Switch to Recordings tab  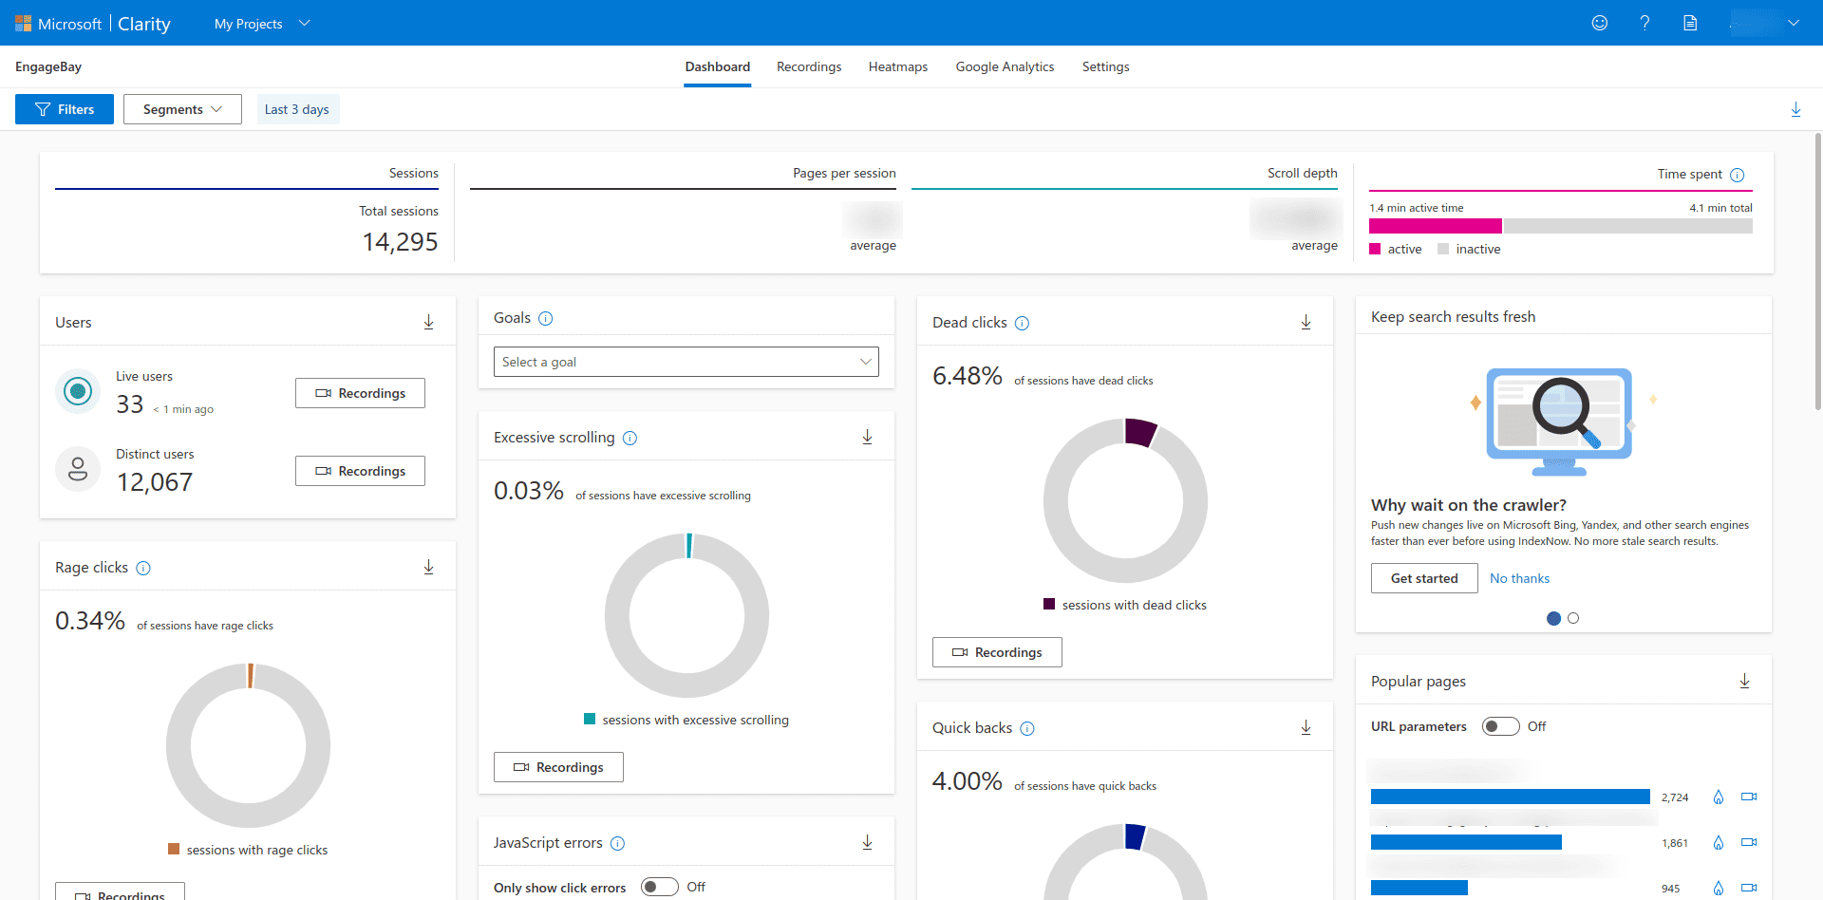pos(809,66)
